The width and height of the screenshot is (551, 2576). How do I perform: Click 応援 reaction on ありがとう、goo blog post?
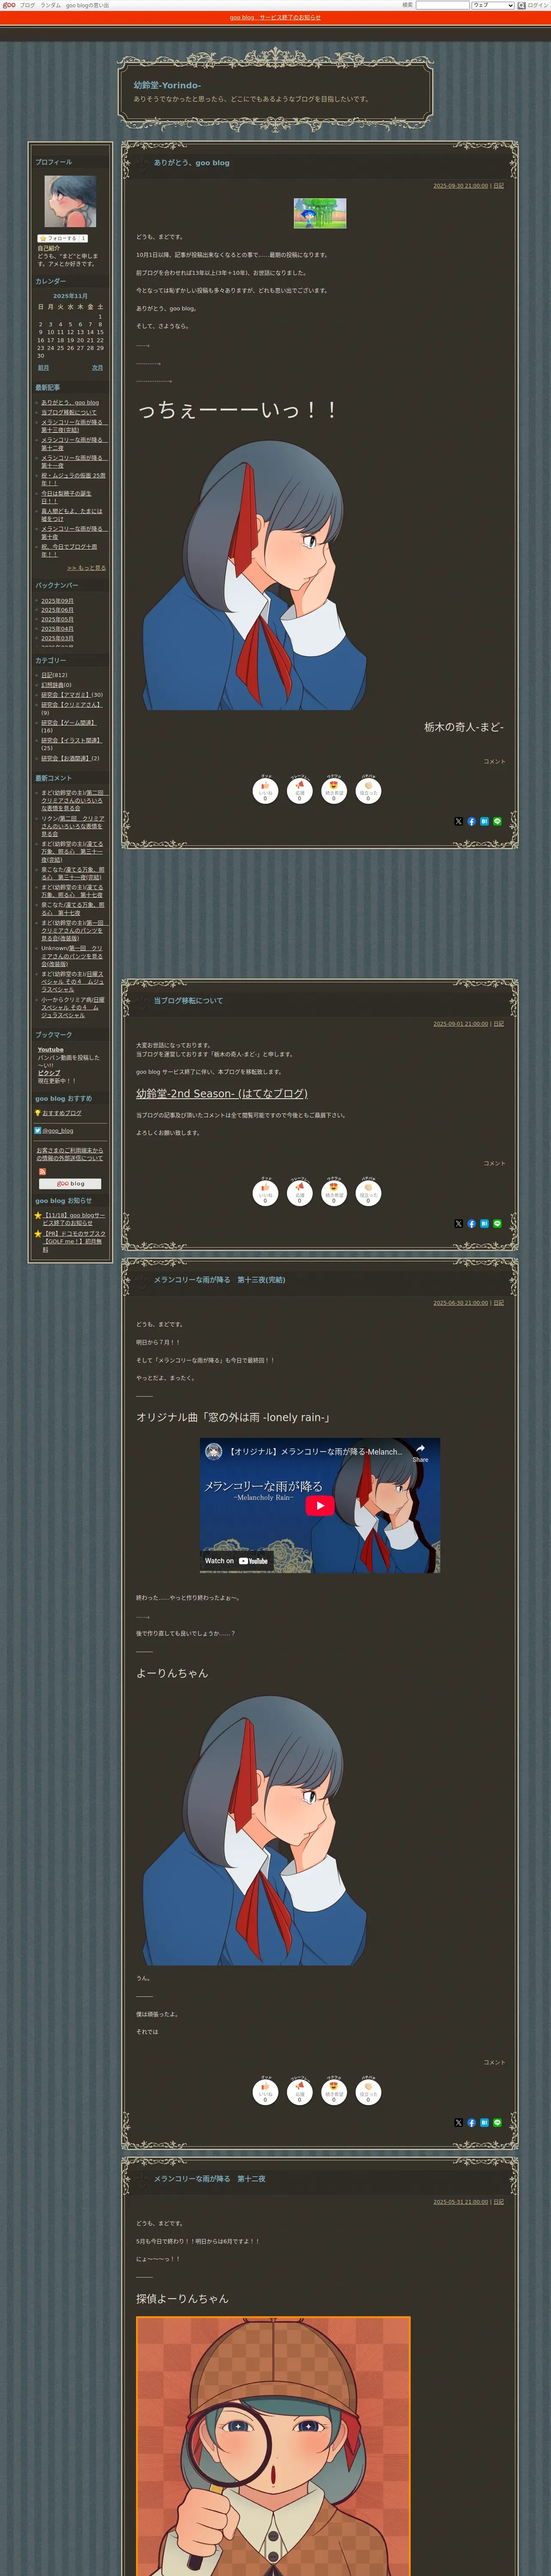[x=299, y=790]
